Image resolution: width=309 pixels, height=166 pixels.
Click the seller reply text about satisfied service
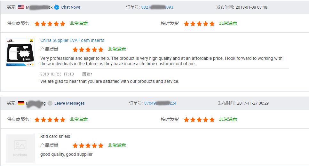(x=110, y=82)
